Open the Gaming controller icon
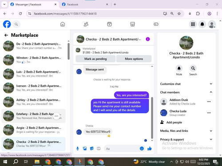This screenshot has width=222, height=166. coord(156,24)
